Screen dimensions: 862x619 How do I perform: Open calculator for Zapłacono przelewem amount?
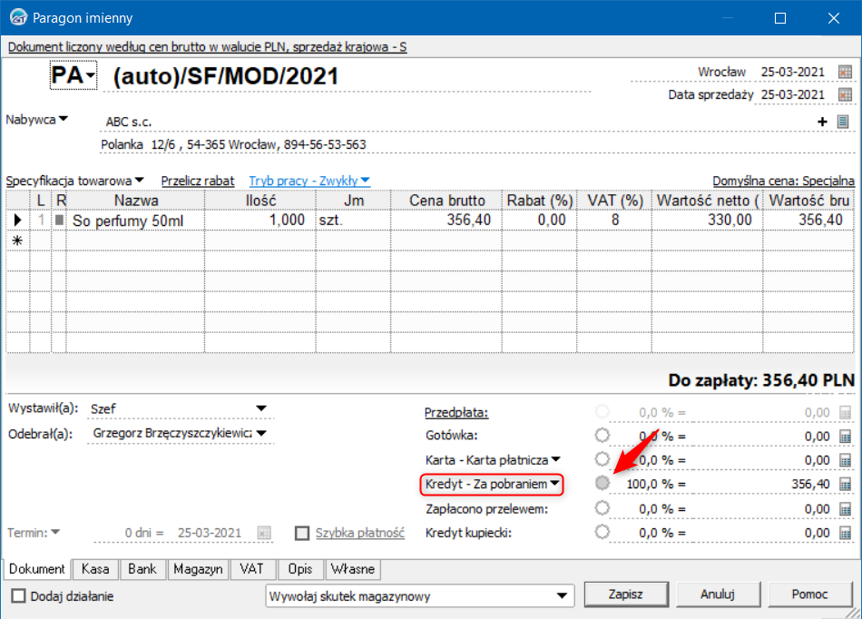(846, 509)
